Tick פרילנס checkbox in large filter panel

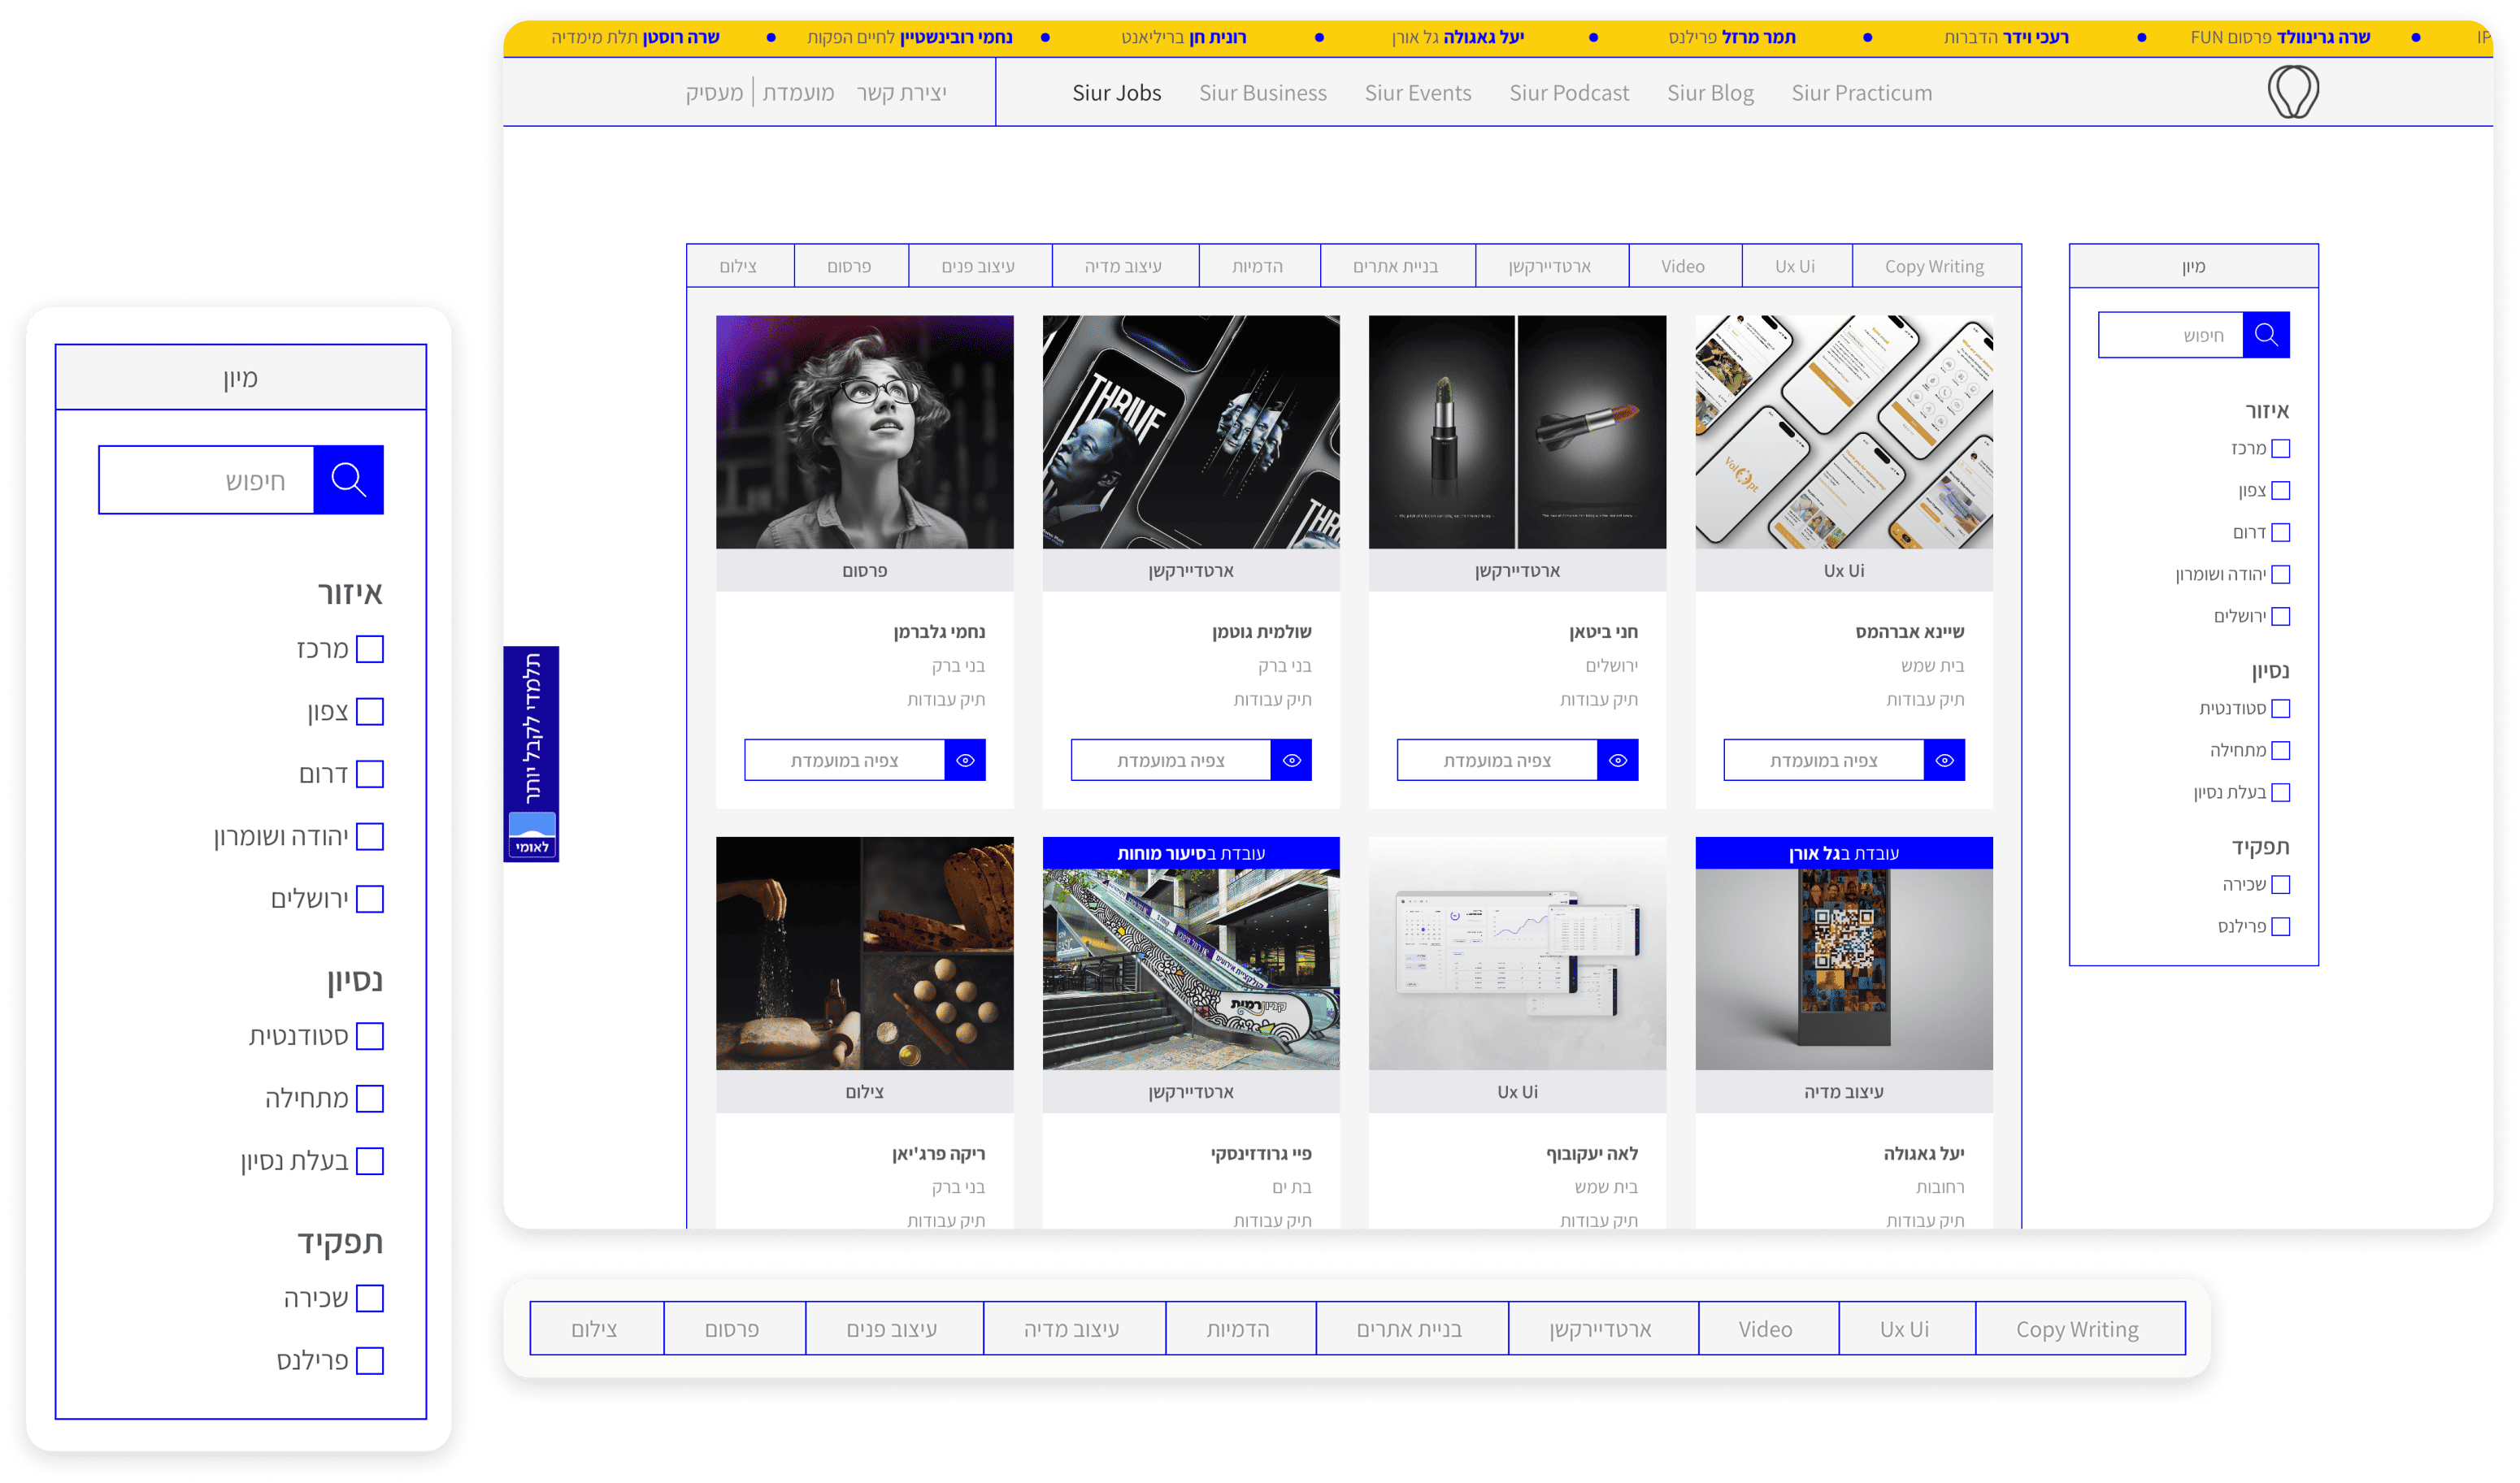(x=370, y=1361)
